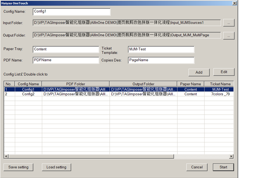Image resolution: width=254 pixels, height=178 pixels.
Task: Close the Haiyaa OneTouch window
Action: point(235,3)
